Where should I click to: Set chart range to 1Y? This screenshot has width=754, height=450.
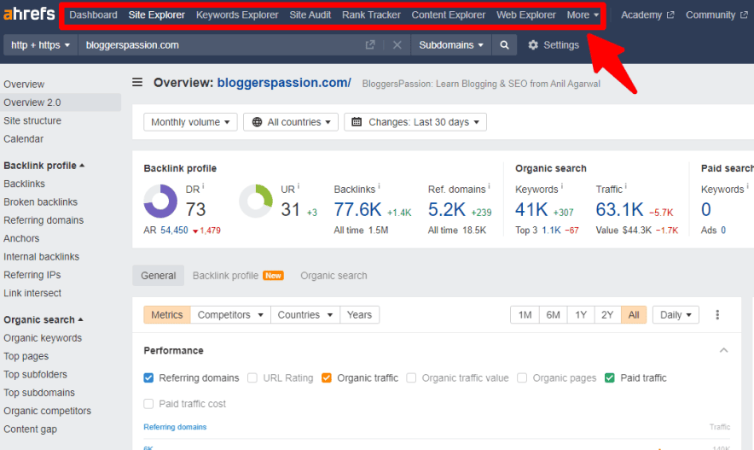(x=581, y=315)
